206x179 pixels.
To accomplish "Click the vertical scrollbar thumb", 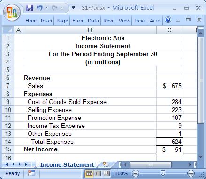I will tap(200, 80).
